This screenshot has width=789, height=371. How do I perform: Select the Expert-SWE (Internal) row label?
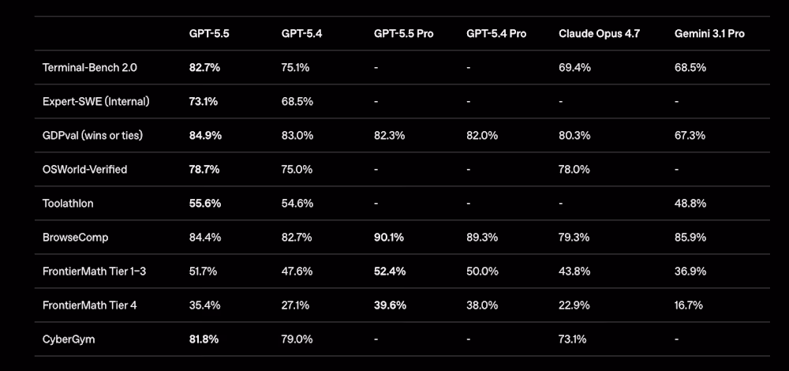(95, 102)
